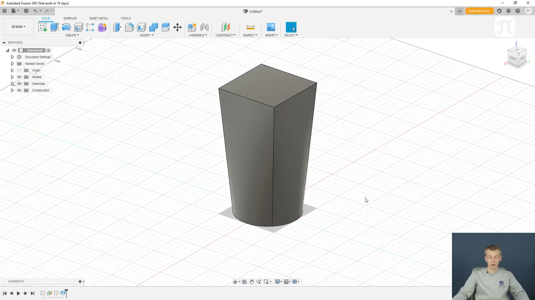Select the Press Pull tool
This screenshot has height=300, width=535.
117,27
